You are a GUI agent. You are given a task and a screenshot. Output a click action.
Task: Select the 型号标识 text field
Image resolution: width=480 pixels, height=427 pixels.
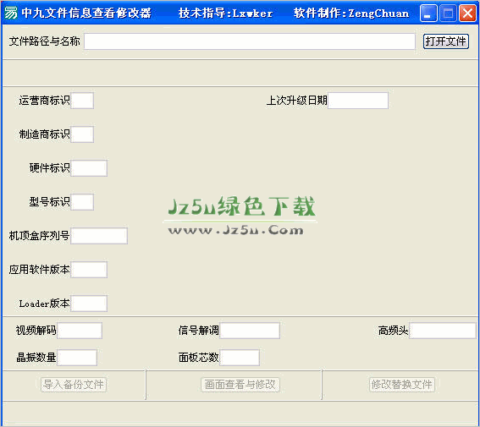point(82,202)
